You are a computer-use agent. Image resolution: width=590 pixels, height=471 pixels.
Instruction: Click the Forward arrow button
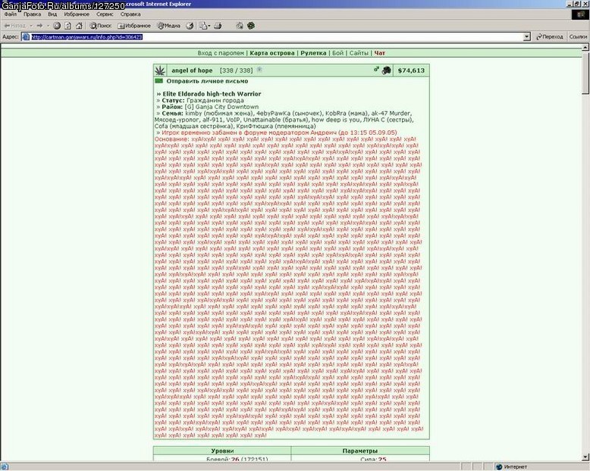39,26
